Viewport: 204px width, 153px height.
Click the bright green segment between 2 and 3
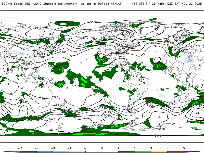[143, 152]
